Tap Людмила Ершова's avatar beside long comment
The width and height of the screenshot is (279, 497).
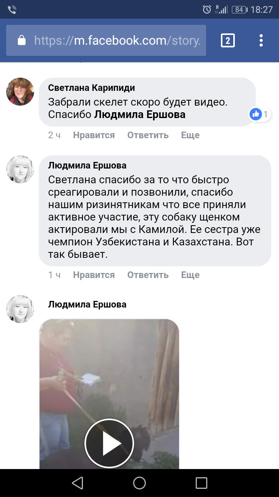(x=20, y=169)
